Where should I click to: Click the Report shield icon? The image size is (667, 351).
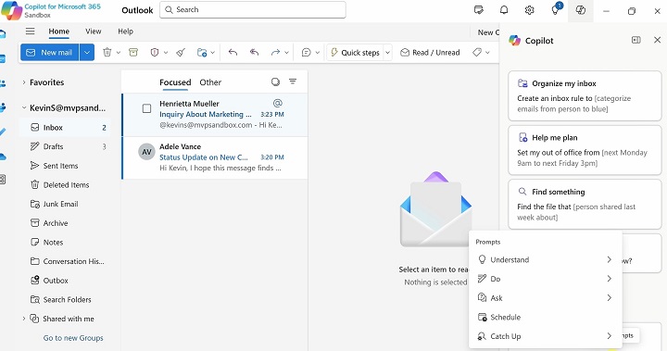[x=155, y=53]
